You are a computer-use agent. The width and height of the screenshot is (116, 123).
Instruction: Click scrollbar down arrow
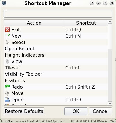pyautogui.click(x=110, y=103)
